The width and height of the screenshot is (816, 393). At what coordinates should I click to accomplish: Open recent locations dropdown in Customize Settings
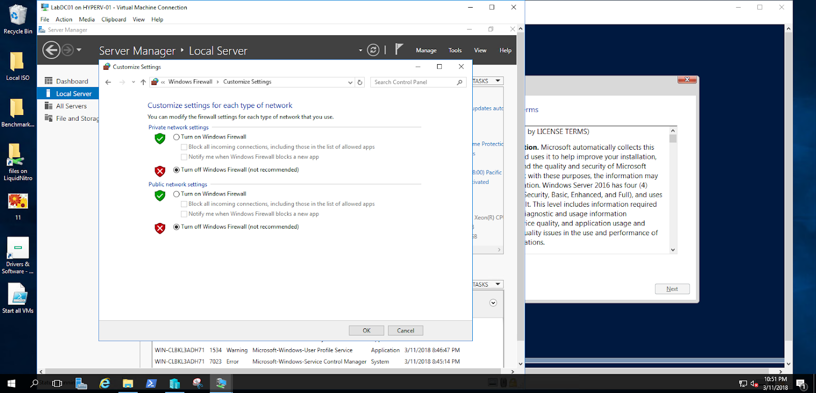[x=134, y=82]
